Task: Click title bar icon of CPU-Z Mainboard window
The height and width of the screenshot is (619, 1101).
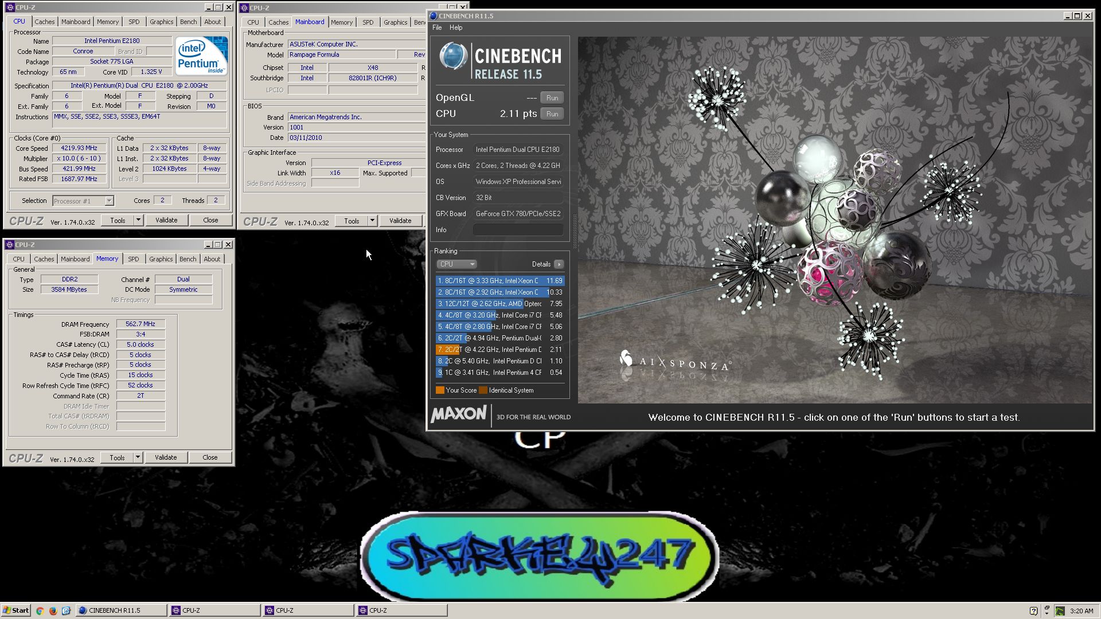Action: click(244, 8)
